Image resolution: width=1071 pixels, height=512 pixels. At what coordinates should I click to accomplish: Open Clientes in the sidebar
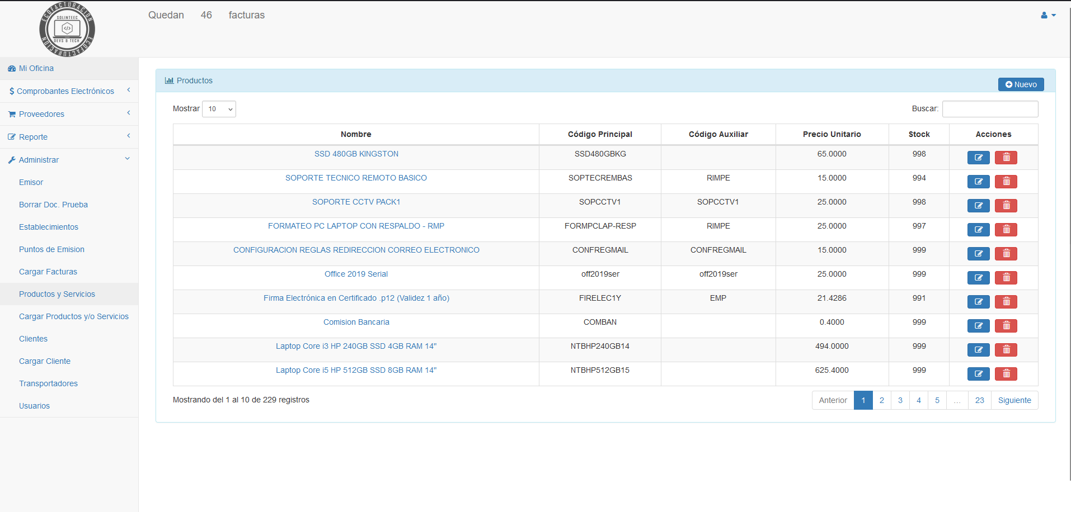(33, 339)
